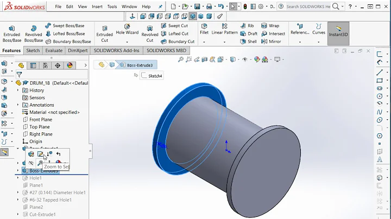Click the Save icon in top toolbar
The height and width of the screenshot is (219, 391).
pos(197,7)
